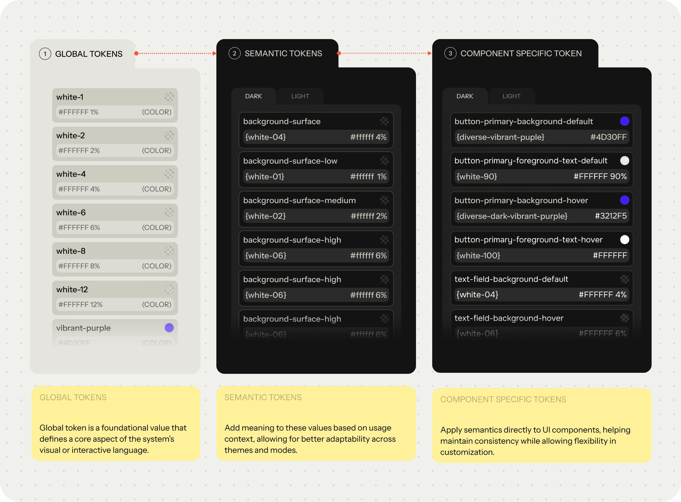This screenshot has height=502, width=681.
Task: Click the {diverse-vibrant-puple} alias field
Action: coord(500,137)
